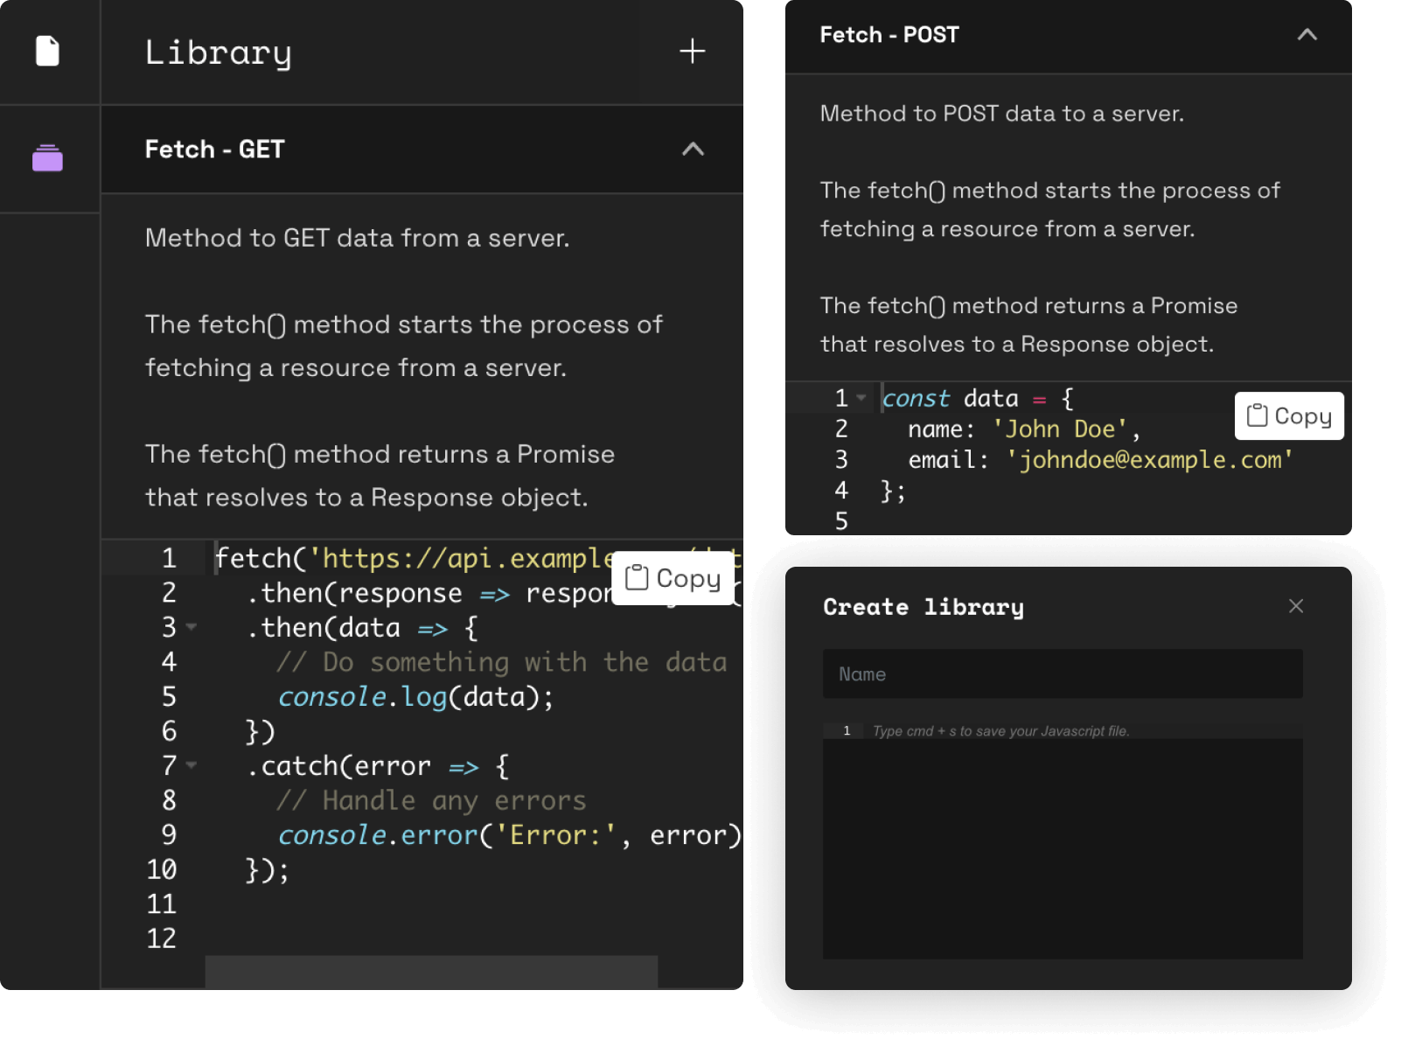Screen dimensions: 1408x1053
Task: Collapse the Fetch - GET section
Action: (x=693, y=149)
